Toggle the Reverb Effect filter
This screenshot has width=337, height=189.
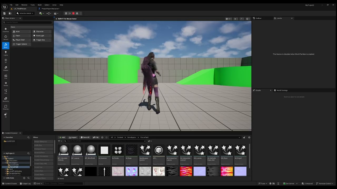(43, 153)
